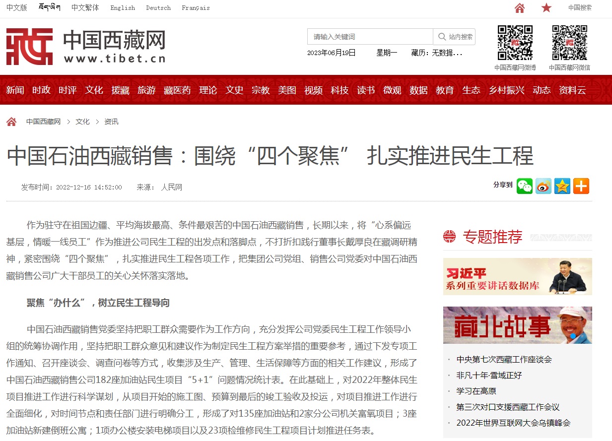Open the 文化 nav menu
Image resolution: width=612 pixels, height=441 pixels.
[94, 90]
